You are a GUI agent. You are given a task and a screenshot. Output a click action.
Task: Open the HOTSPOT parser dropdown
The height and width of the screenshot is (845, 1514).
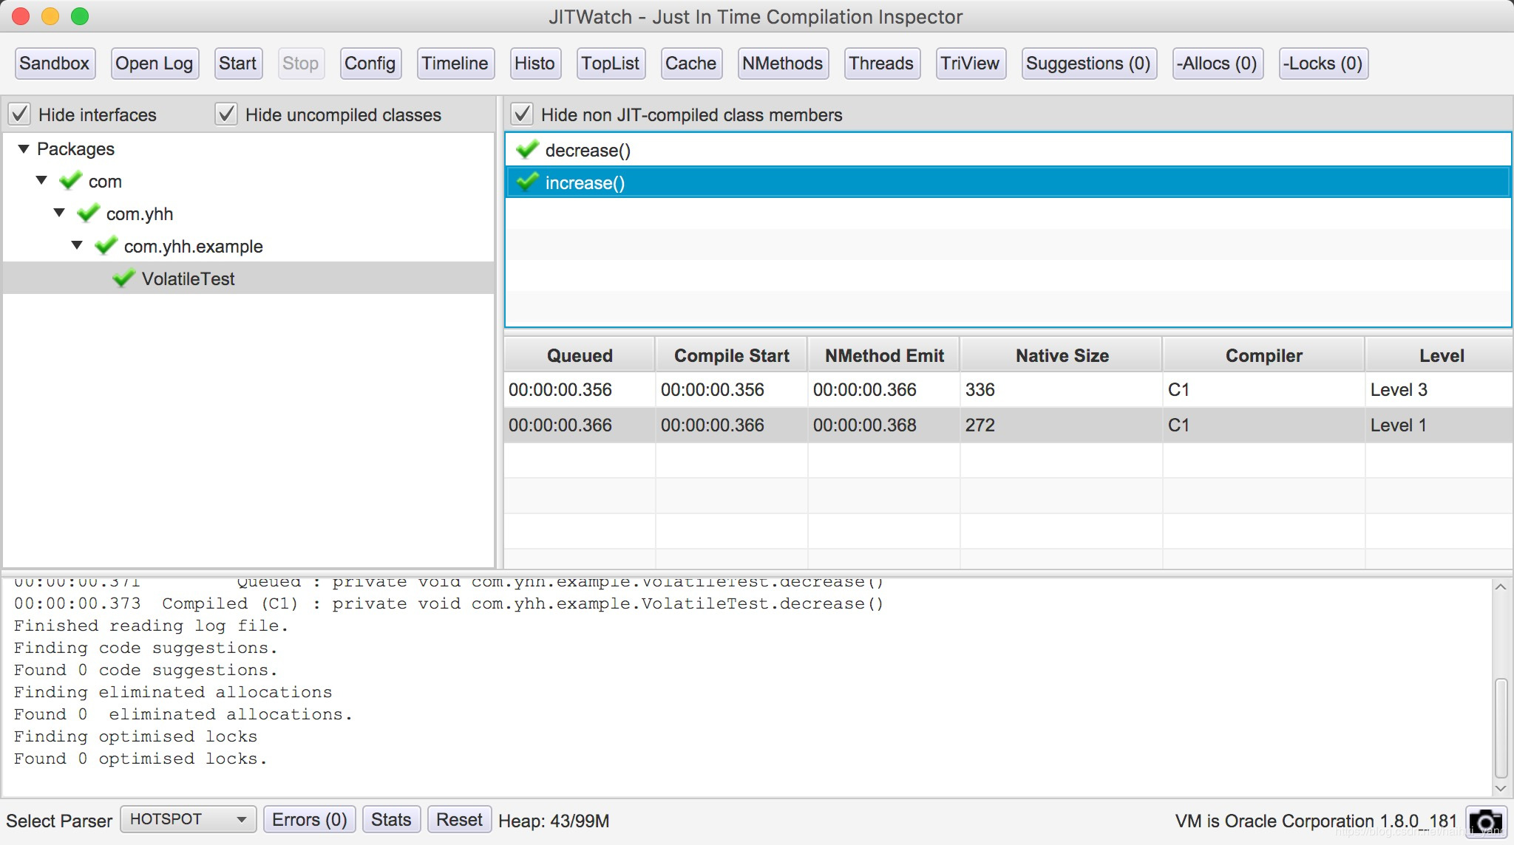pyautogui.click(x=188, y=819)
